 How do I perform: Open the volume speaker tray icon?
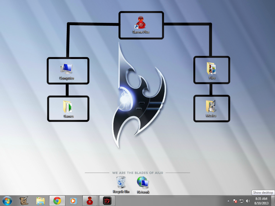point(248,201)
